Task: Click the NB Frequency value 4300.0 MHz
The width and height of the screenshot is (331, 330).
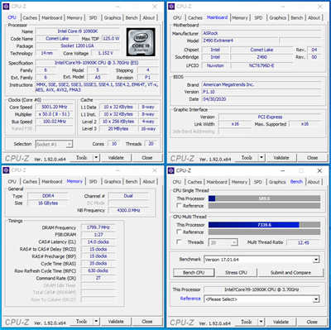Action: pos(128,210)
